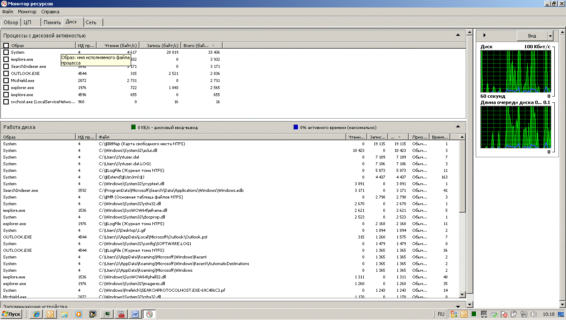
Task: Launch Windows Media Player from the taskbar
Action: click(78, 314)
